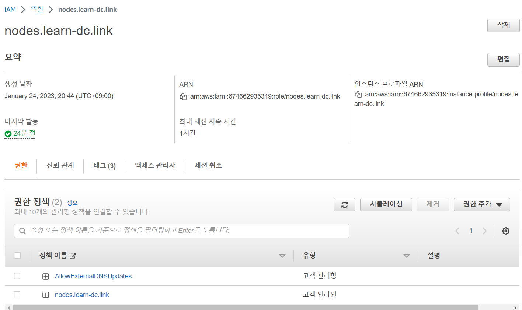522x310 pixels.
Task: Click the external link icon beside 정책 이름
Action: click(72, 256)
